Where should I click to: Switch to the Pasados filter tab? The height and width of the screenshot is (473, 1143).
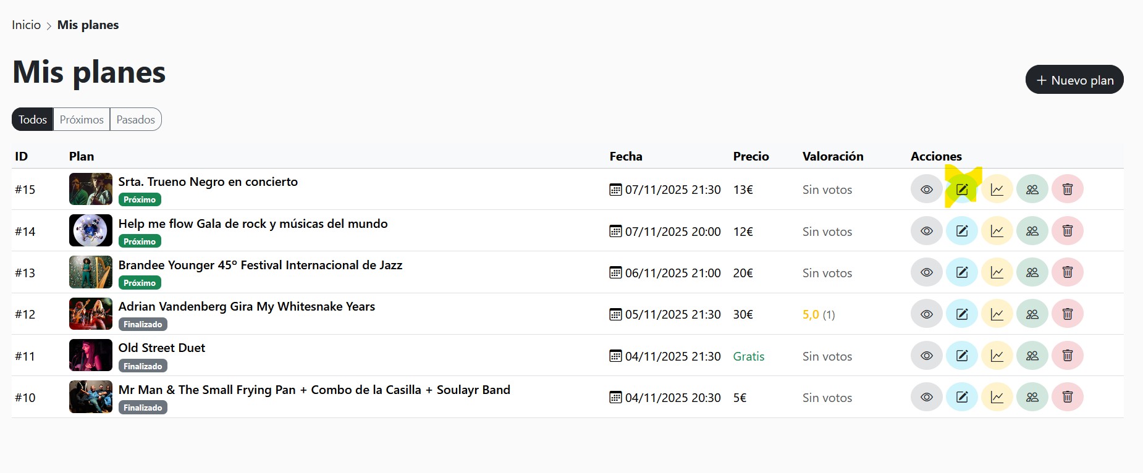point(135,120)
